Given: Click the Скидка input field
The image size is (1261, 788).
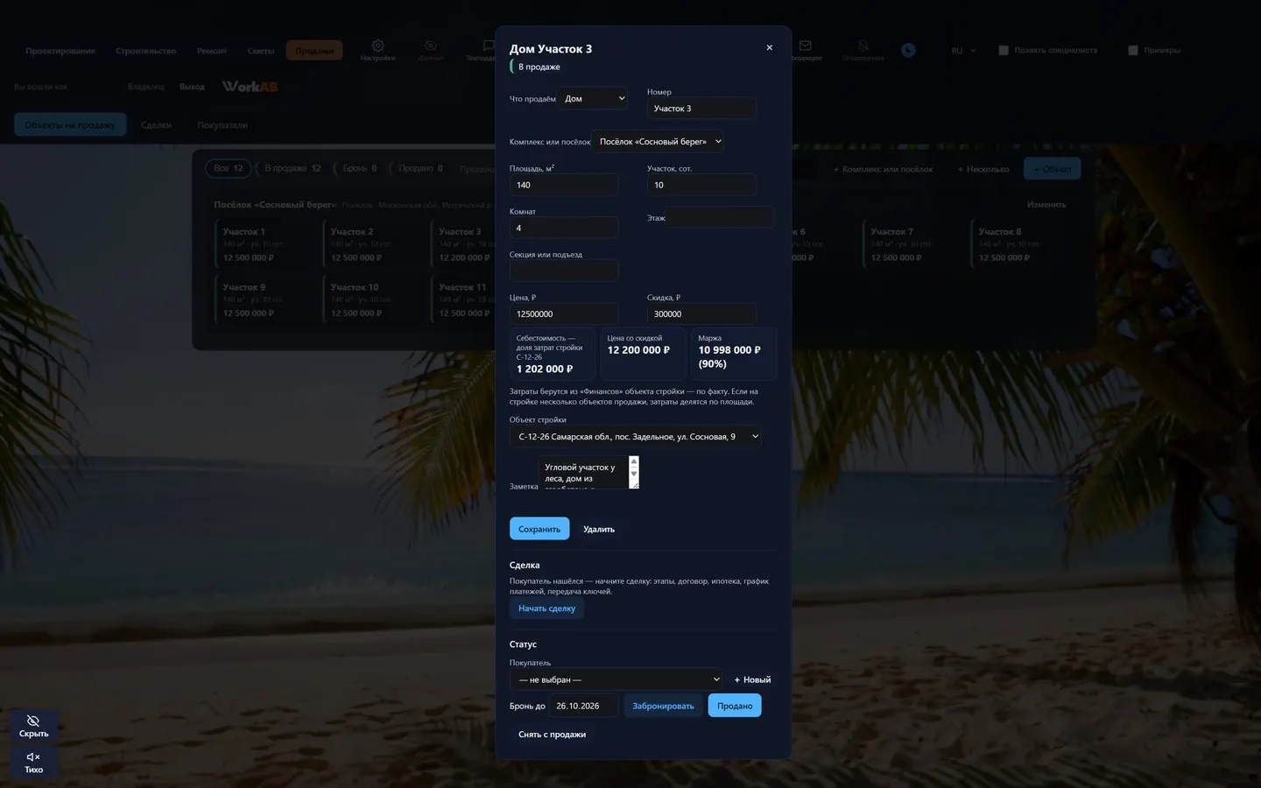Looking at the screenshot, I should tap(701, 313).
